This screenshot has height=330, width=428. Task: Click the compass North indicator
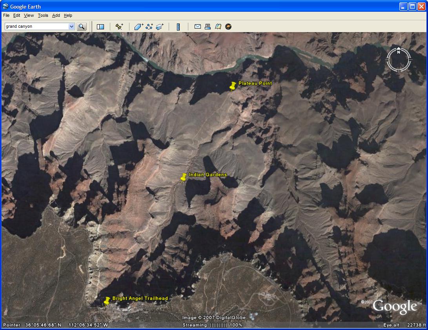(x=399, y=52)
